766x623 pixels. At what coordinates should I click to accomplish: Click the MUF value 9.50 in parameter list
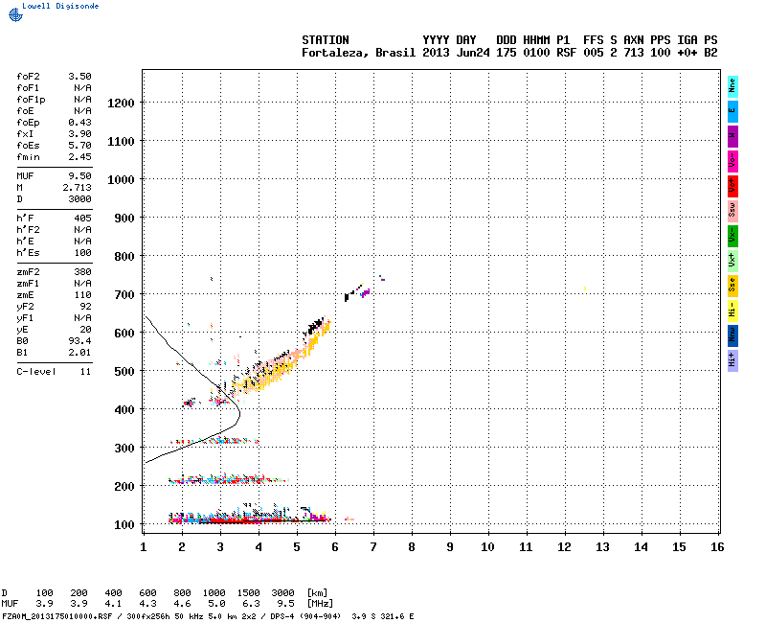79,176
